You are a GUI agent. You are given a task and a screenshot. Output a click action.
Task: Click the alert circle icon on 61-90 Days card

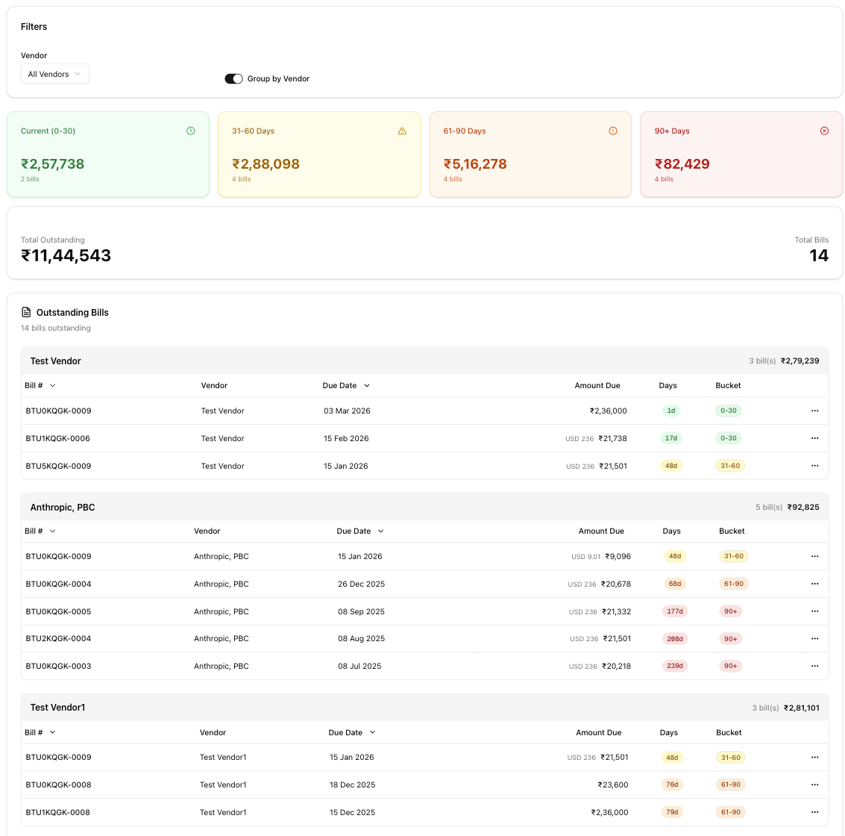tap(613, 131)
